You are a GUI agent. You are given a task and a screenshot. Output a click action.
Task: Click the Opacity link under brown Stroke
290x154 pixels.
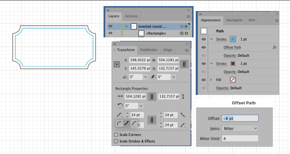click(x=230, y=71)
